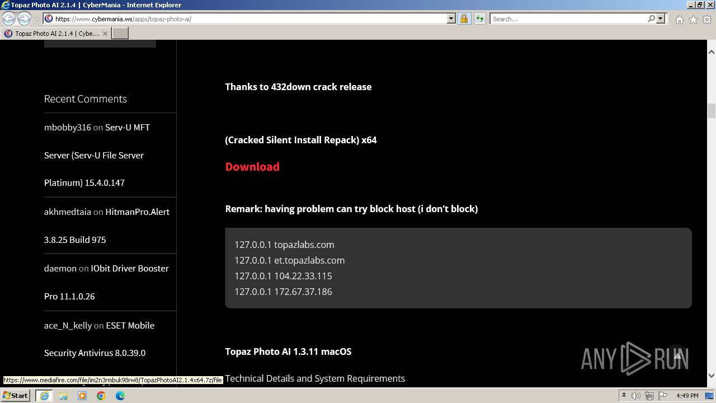Viewport: 716px width, 403px height.
Task: Click the Remark about blocking hosts text
Action: (x=351, y=209)
